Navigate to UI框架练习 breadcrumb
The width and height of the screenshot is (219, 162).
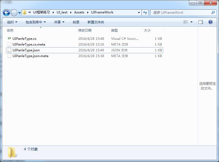41,12
